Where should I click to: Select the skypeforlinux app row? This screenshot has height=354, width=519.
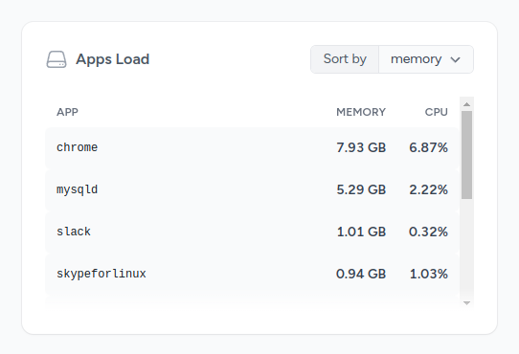coord(252,274)
